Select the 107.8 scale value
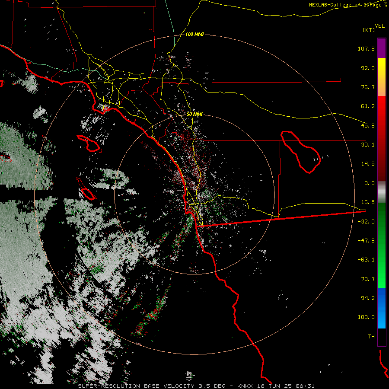This screenshot has height=389, width=389. (x=366, y=48)
